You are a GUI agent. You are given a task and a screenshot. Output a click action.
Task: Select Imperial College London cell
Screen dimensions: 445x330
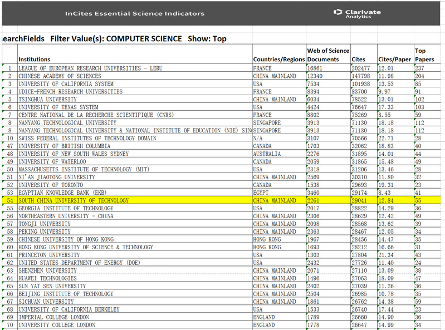coord(135,317)
